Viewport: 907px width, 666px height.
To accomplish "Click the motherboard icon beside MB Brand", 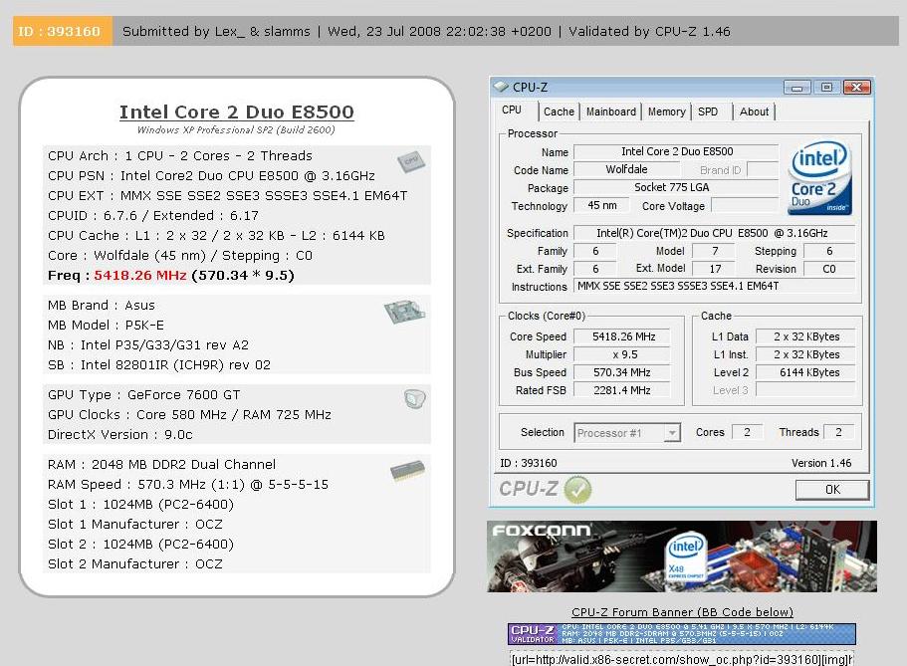I will tap(404, 312).
